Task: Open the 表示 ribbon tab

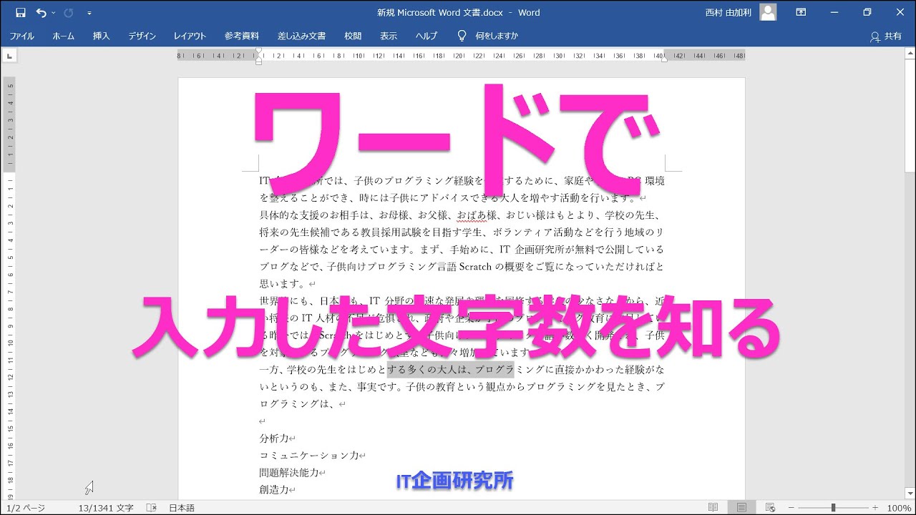Action: click(x=389, y=36)
